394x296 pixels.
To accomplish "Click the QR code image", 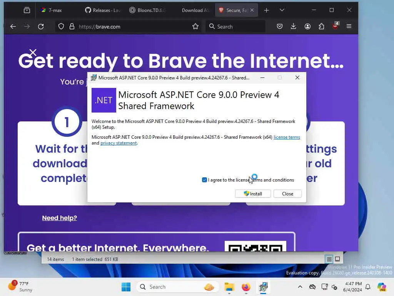I will pos(255,246).
